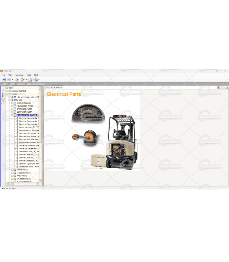Image resolution: width=229 pixels, height=262 pixels.
Task: Select Operator Lights and Fan tree item
Action: pos(28,164)
